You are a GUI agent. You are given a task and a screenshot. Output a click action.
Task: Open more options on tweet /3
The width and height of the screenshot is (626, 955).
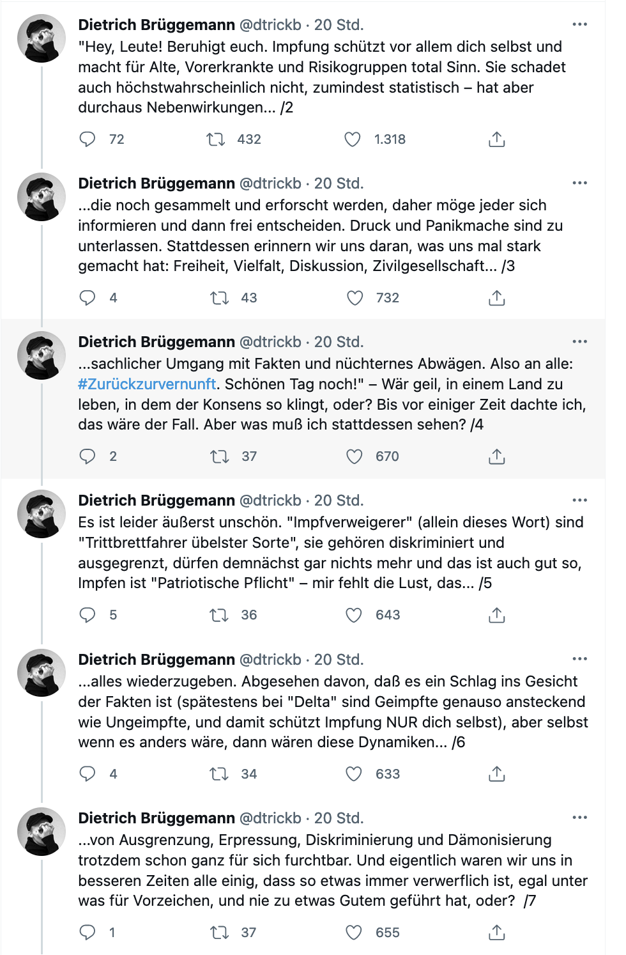tap(579, 183)
